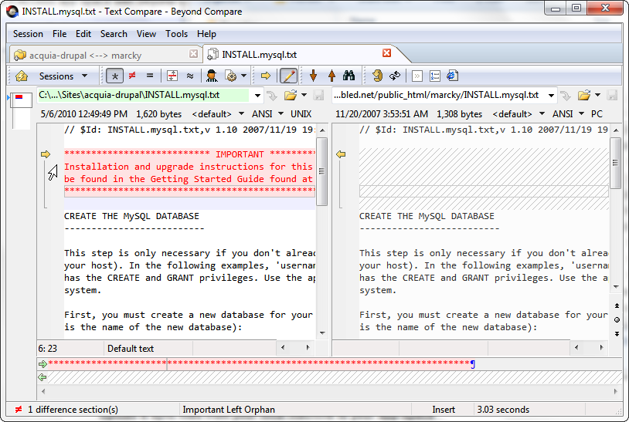This screenshot has width=629, height=422.
Task: Click the Text Compare report icon
Action: pyautogui.click(x=452, y=76)
